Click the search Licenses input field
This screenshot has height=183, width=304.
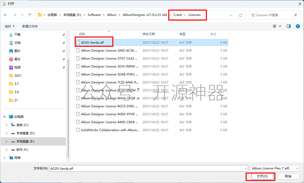tap(271, 15)
